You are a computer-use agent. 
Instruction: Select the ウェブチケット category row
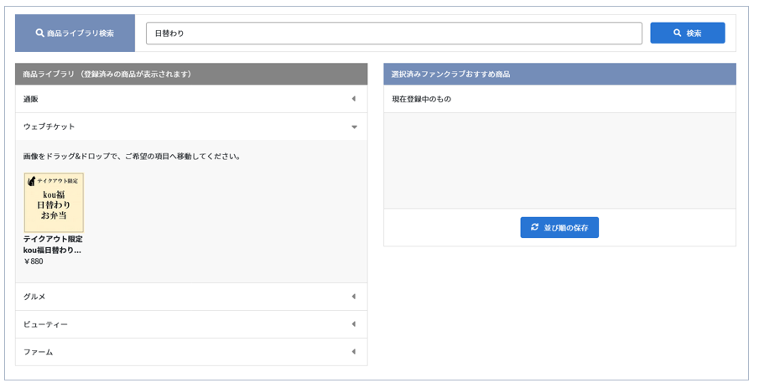[x=191, y=127]
